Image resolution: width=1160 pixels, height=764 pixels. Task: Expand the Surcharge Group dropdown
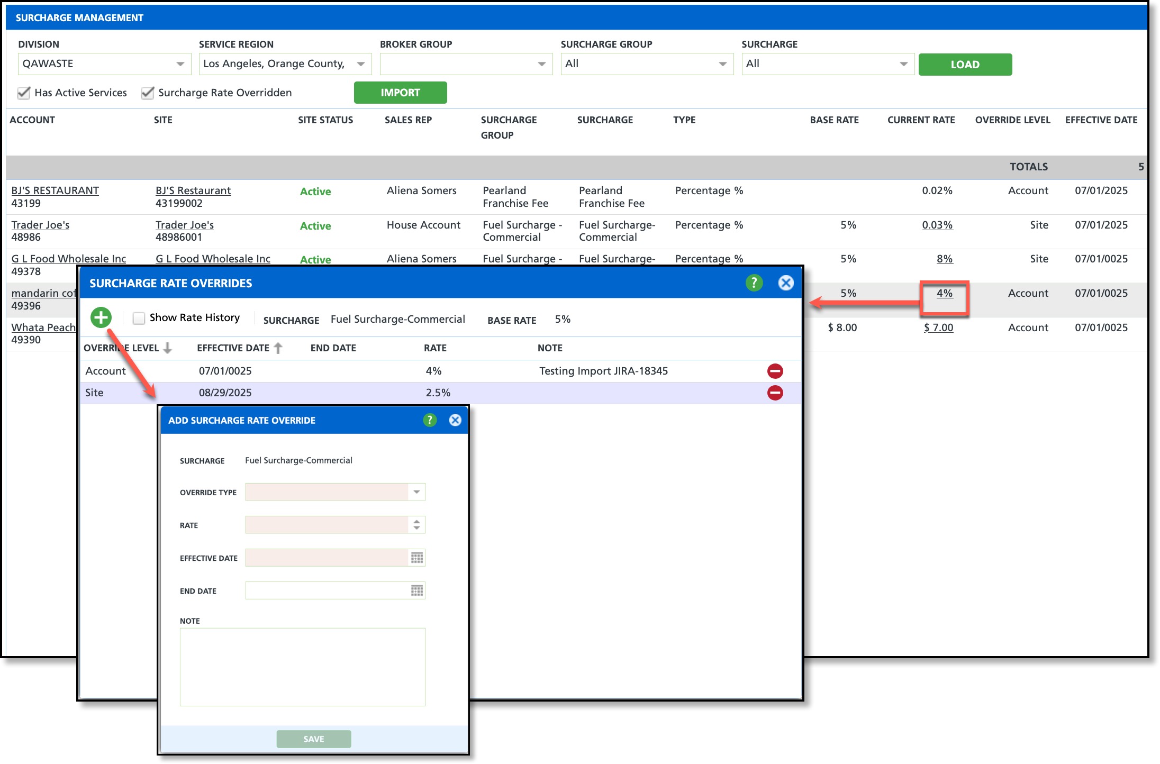coord(722,64)
